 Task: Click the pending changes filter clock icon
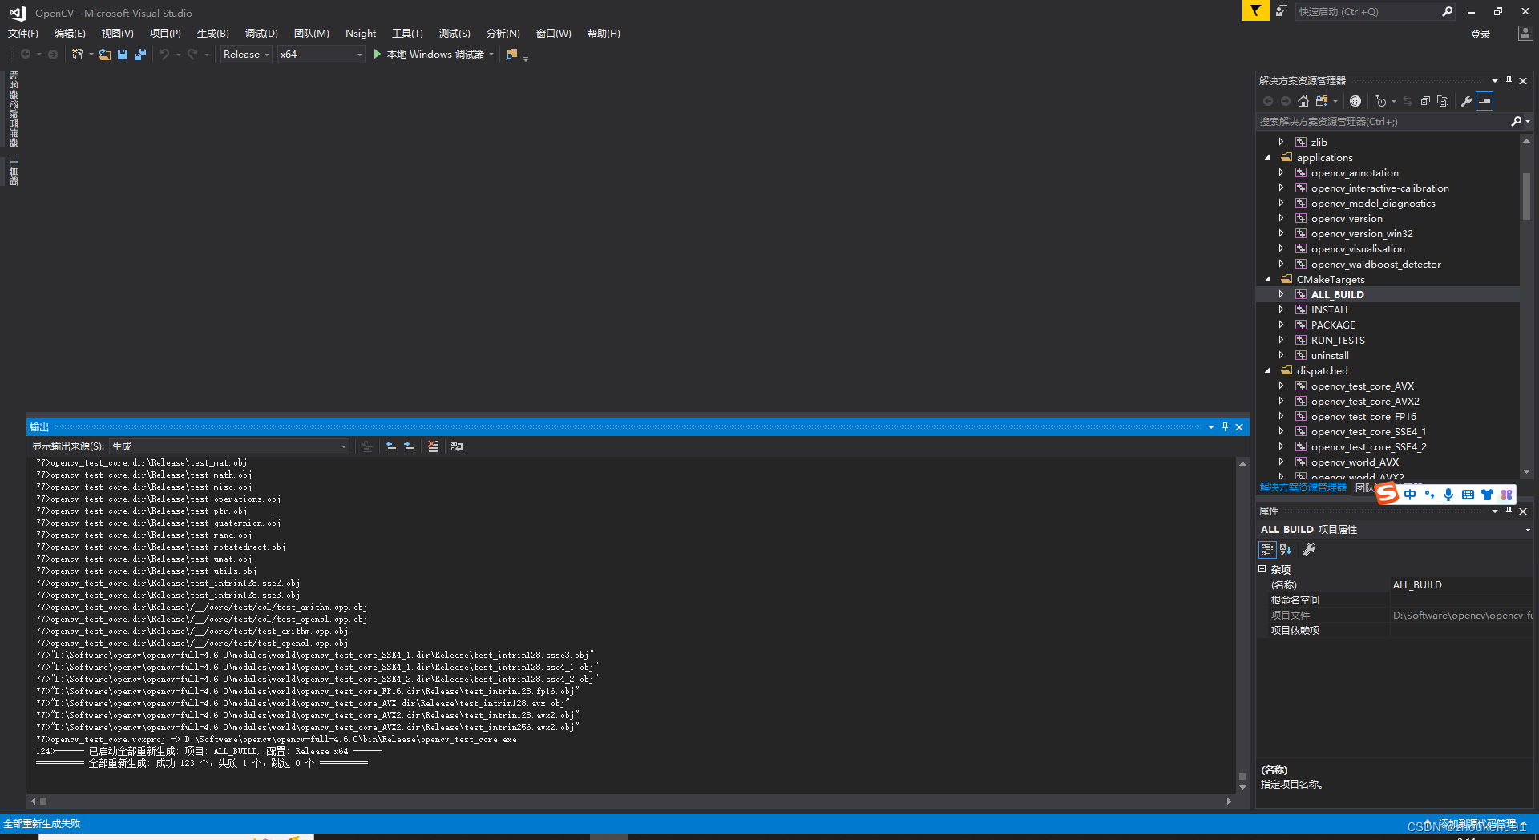click(1380, 101)
